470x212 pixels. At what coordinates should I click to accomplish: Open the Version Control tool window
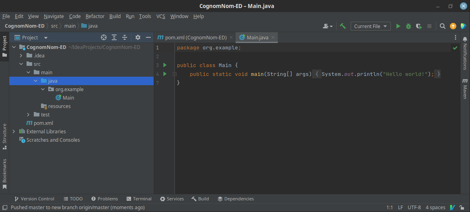point(35,199)
